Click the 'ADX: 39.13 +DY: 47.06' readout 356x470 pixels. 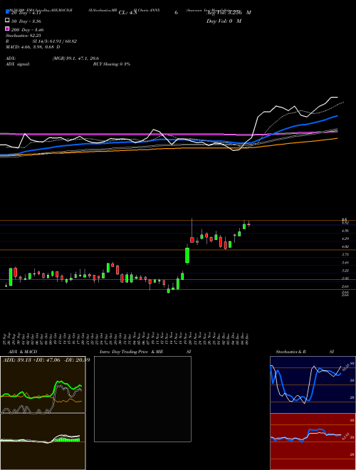point(33,360)
